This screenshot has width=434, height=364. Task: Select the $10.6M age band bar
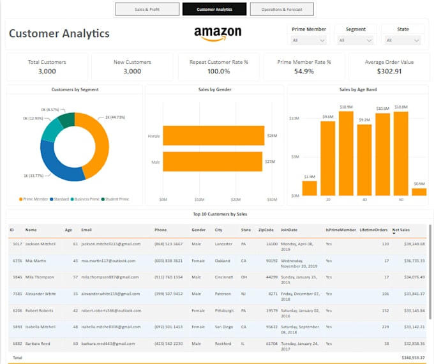[382, 155]
